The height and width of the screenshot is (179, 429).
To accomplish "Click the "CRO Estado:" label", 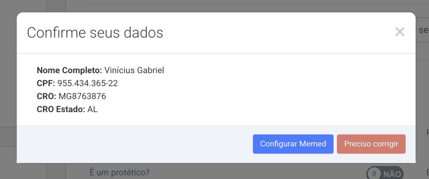I will point(61,110).
